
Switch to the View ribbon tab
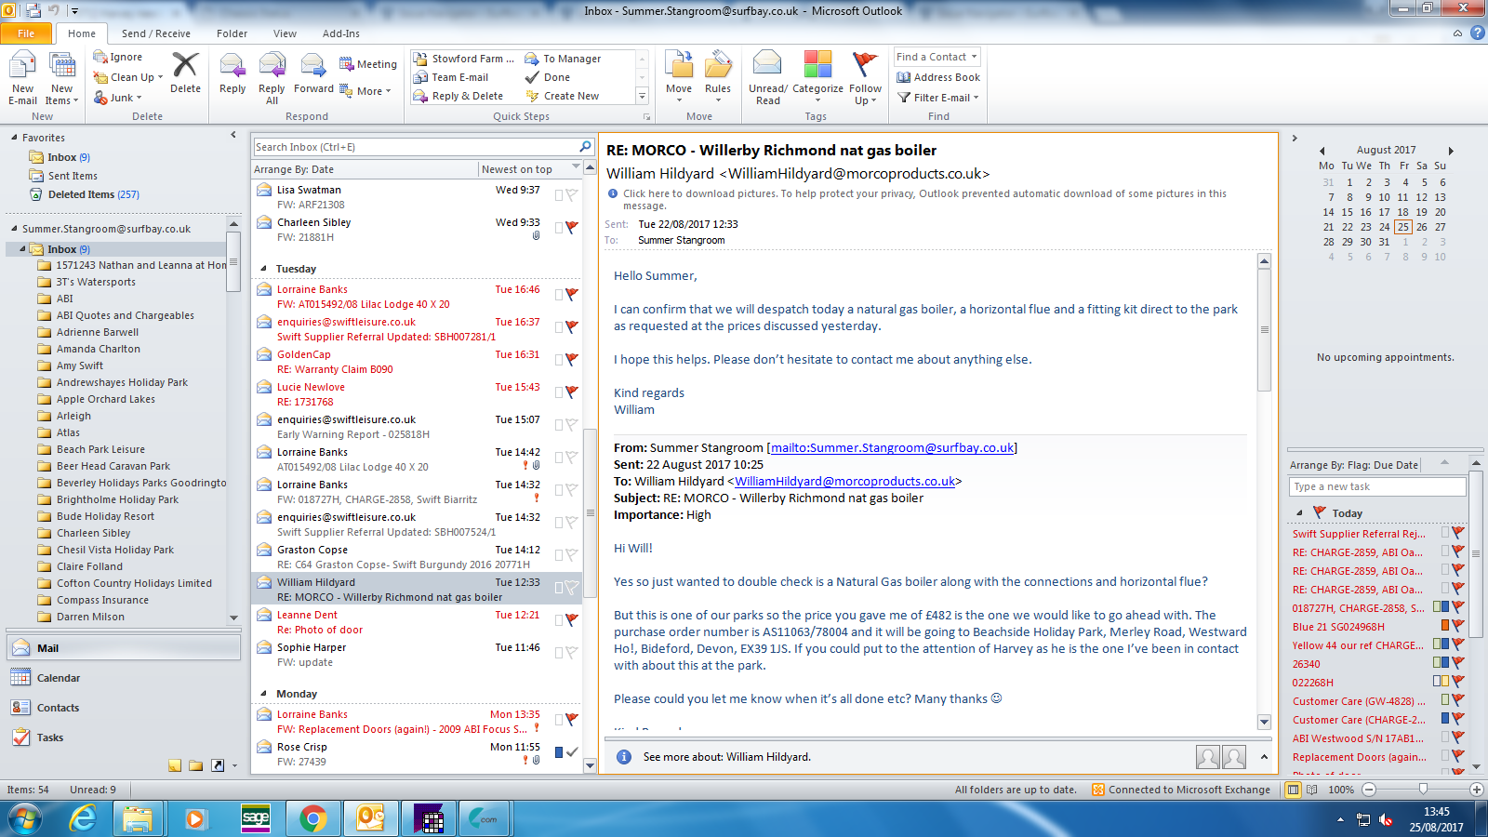point(285,33)
